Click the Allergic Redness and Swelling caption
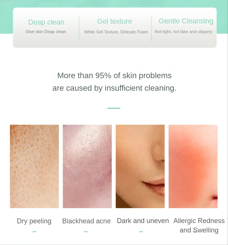This screenshot has width=228, height=245. click(199, 226)
